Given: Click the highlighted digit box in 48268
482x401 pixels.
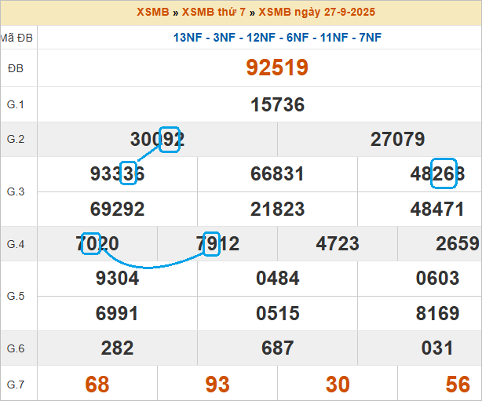Looking at the screenshot, I should (444, 173).
